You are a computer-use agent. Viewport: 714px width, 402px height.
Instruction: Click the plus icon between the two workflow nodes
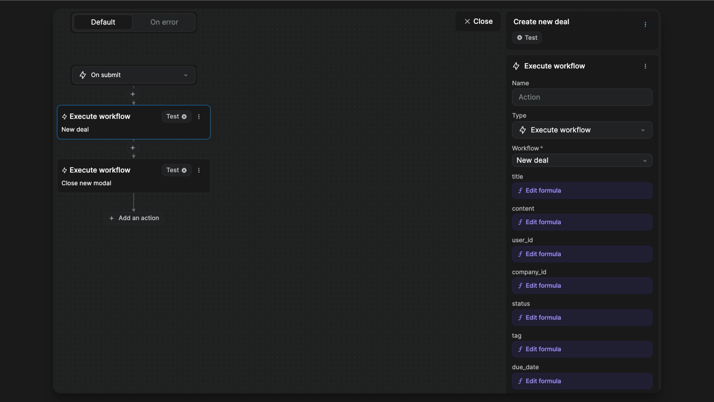click(x=133, y=148)
